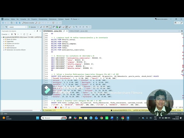
Task: Click the Buscar search box in title bar
Action: (x=75, y=19)
